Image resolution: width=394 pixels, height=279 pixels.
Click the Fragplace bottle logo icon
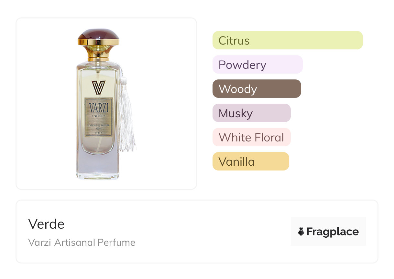click(x=301, y=232)
